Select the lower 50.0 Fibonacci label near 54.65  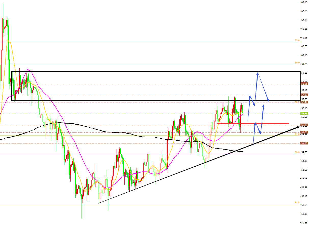point(297,152)
